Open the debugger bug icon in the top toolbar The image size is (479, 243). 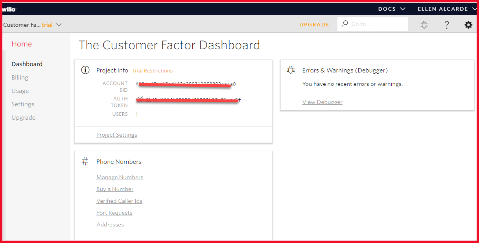click(x=424, y=25)
